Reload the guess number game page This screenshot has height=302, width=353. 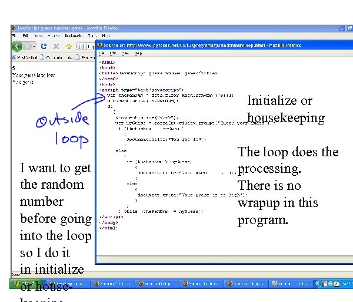pos(44,46)
